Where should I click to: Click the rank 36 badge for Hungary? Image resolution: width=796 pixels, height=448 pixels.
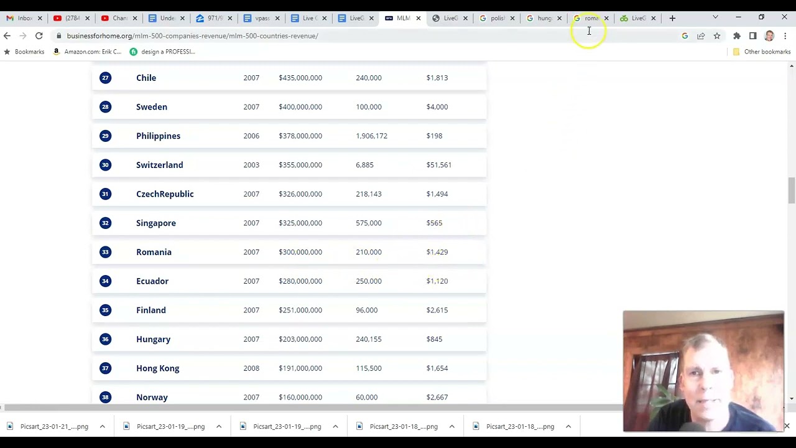point(105,339)
